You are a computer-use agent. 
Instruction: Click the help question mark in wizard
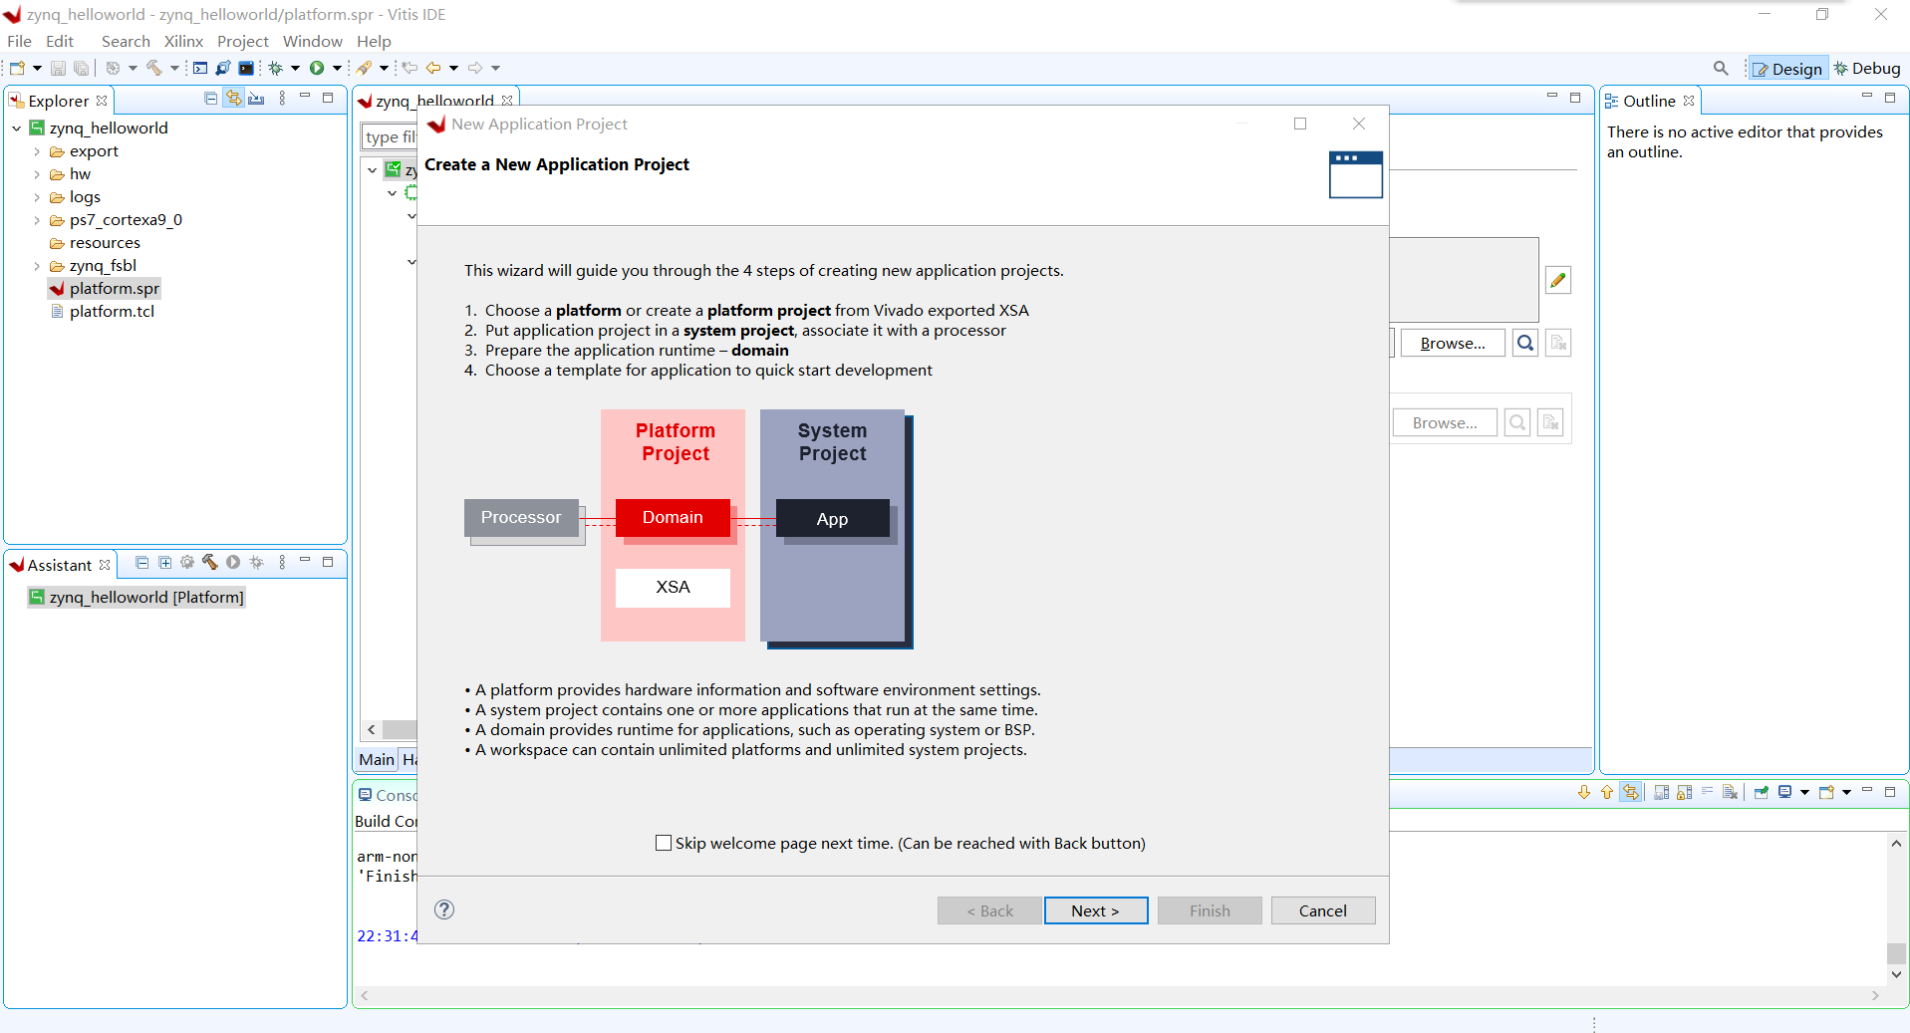[444, 909]
